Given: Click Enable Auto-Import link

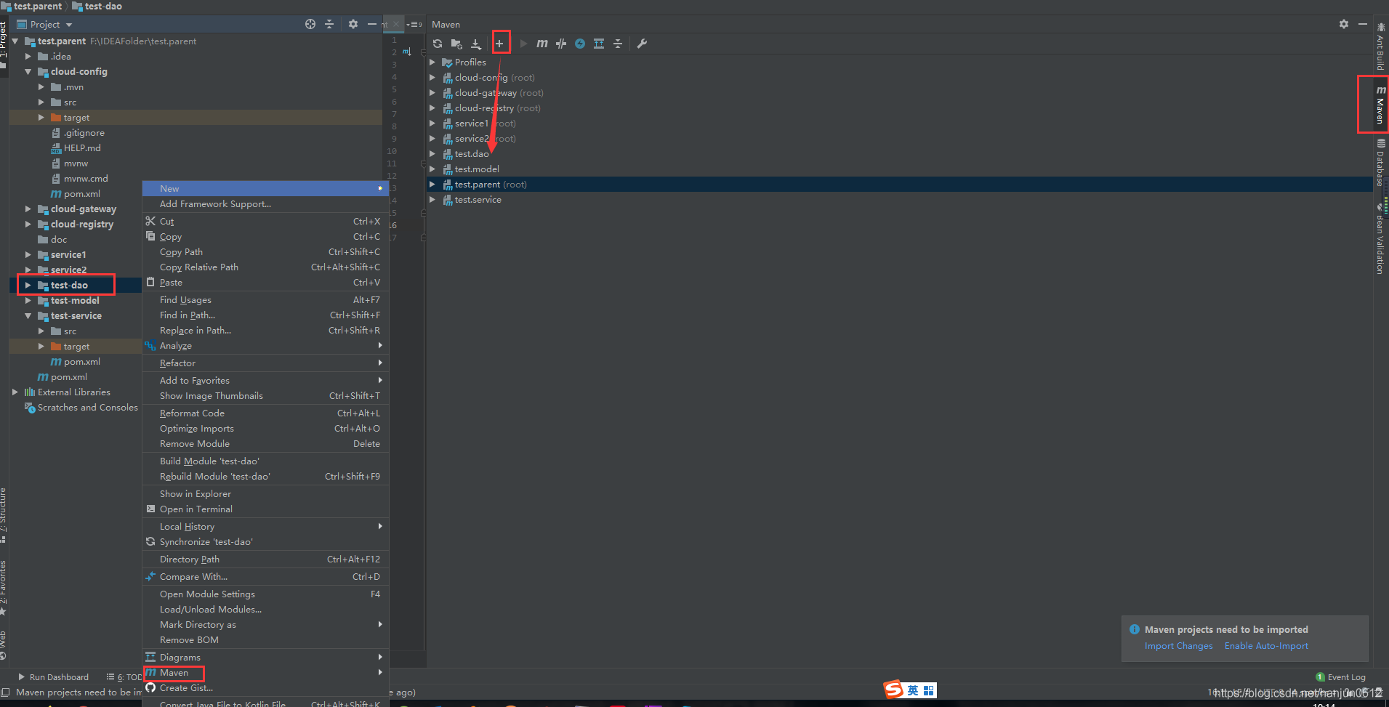Looking at the screenshot, I should click(x=1266, y=646).
